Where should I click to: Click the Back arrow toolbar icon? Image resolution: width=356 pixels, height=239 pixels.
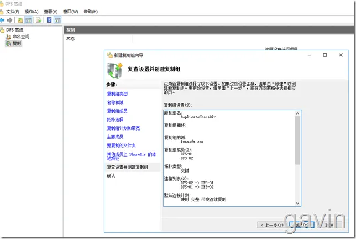(x=2, y=20)
